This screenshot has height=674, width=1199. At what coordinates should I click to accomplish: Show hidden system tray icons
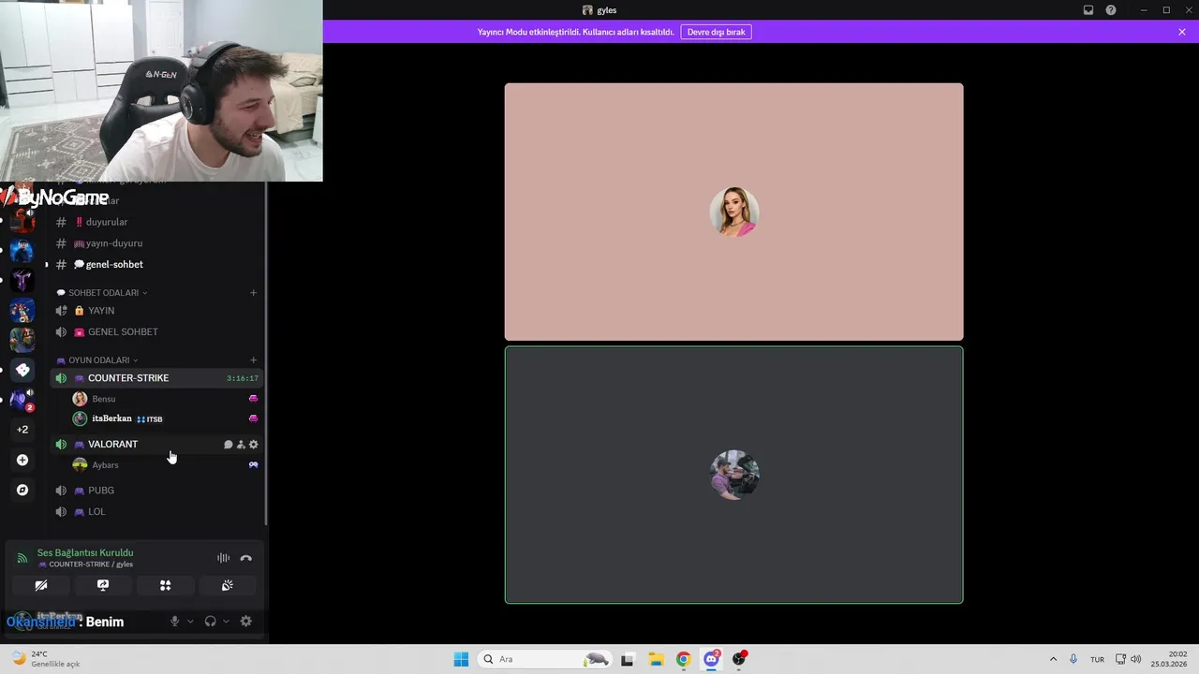(1053, 659)
